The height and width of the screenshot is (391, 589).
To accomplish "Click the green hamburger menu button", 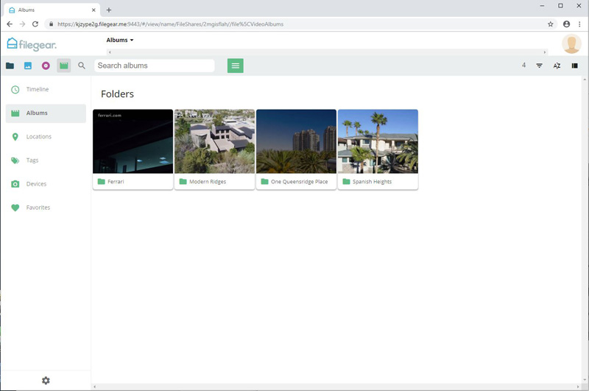I will coord(235,66).
